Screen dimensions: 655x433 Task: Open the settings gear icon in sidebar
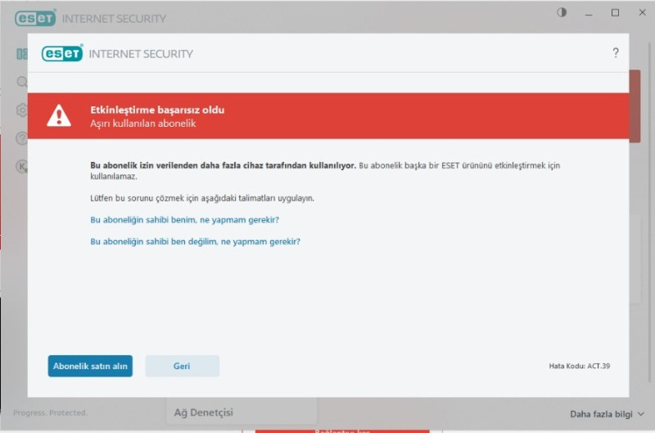(21, 110)
